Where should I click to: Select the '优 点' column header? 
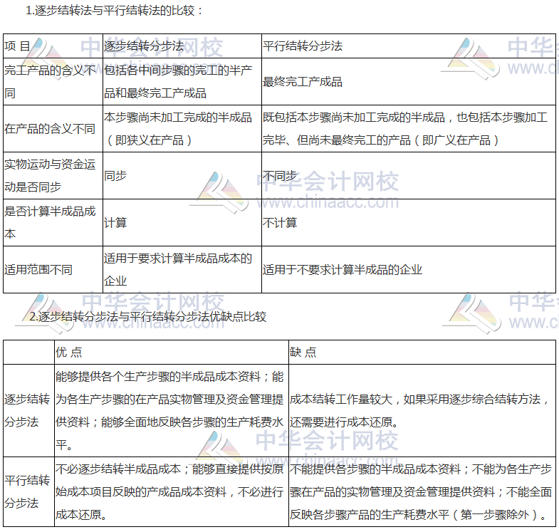point(172,352)
